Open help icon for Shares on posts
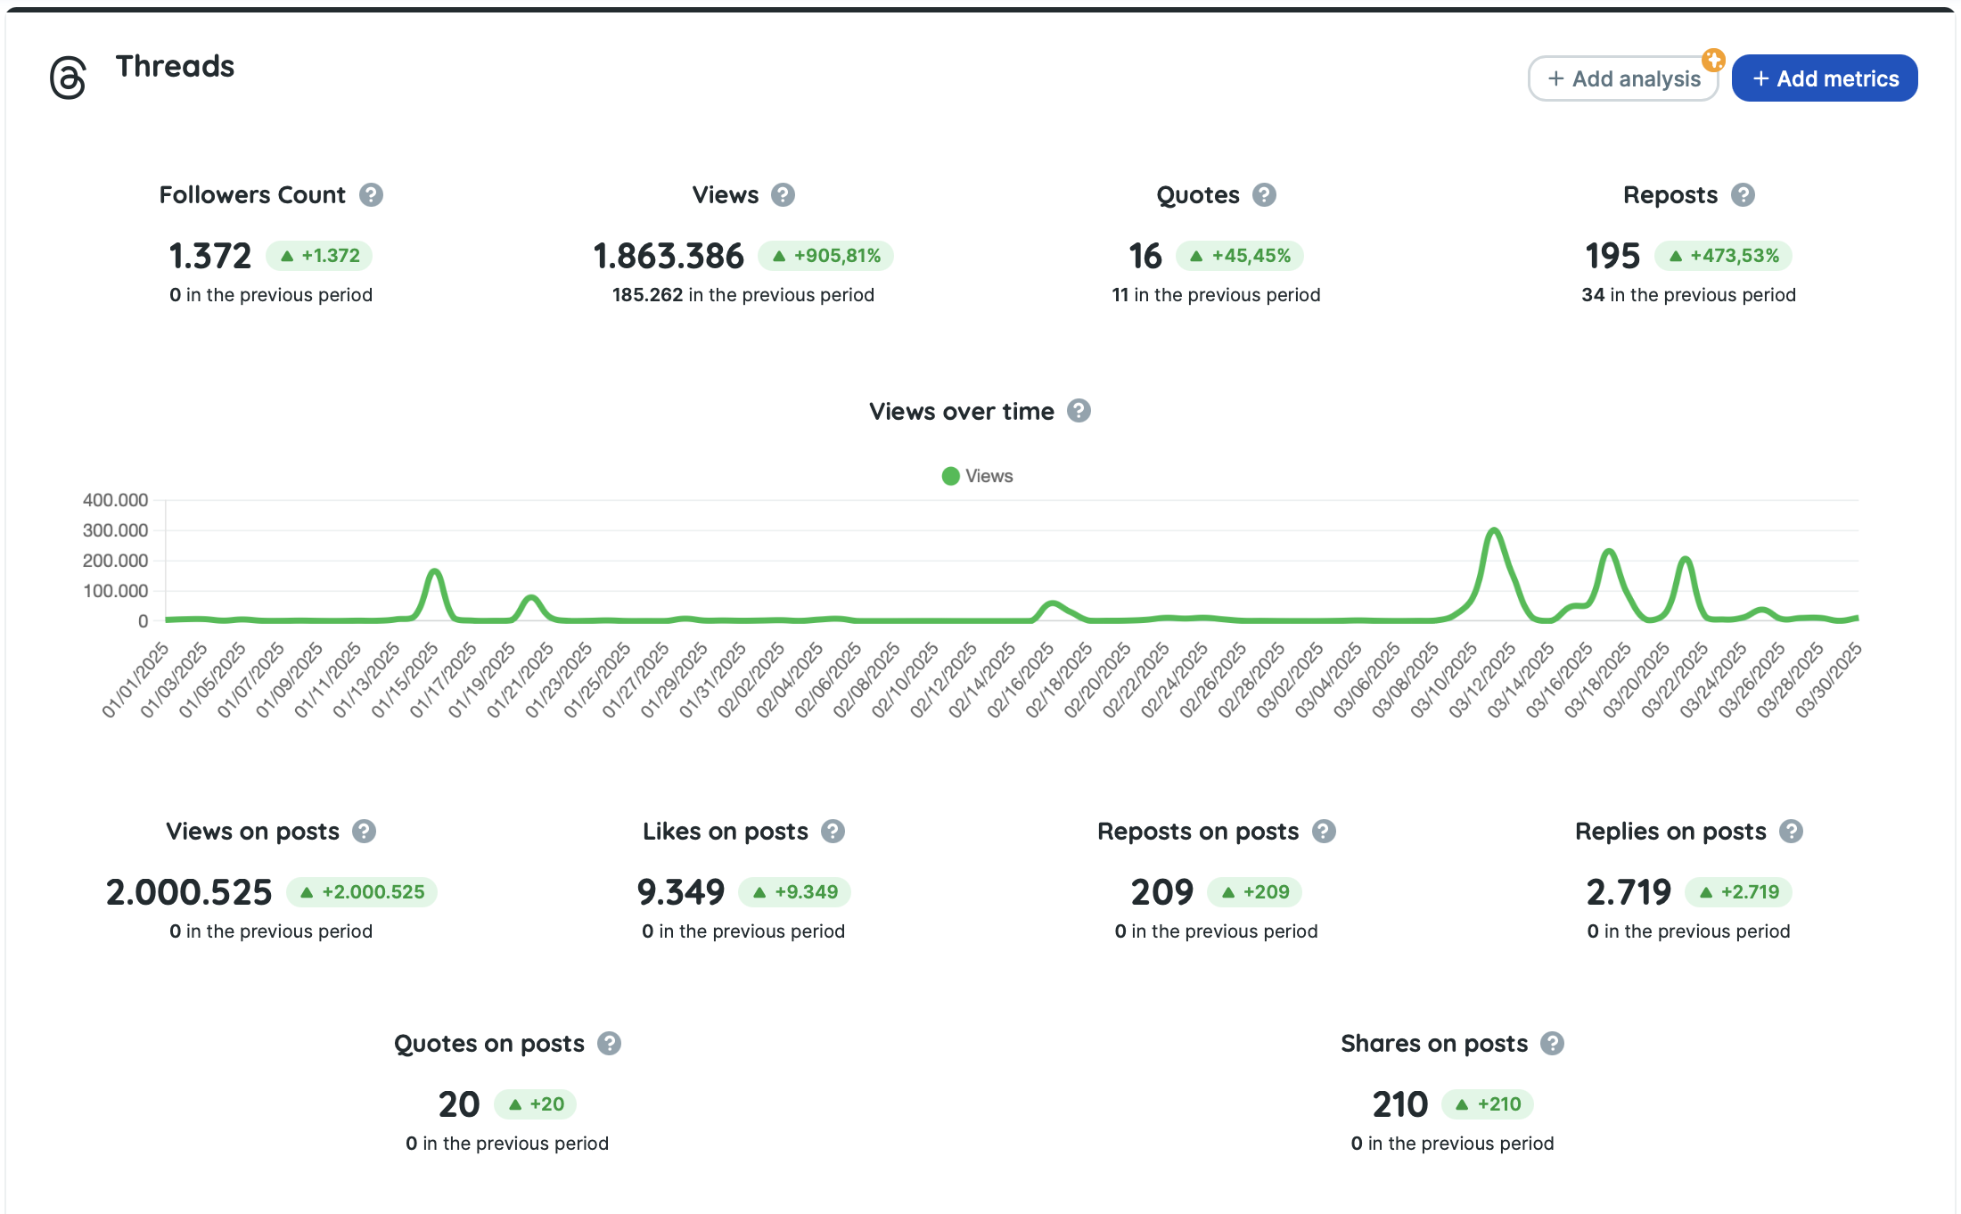 [1552, 1044]
